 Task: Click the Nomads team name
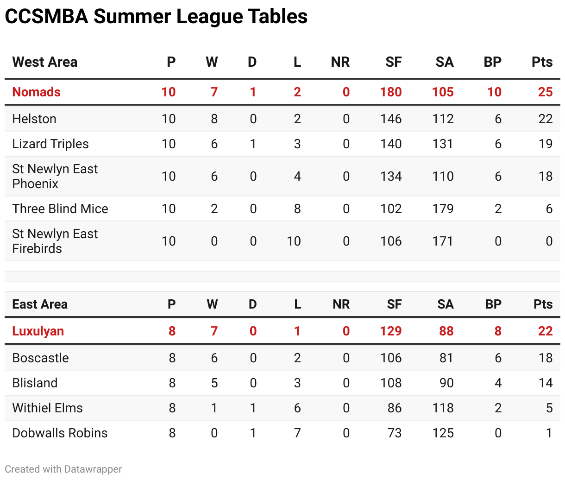pyautogui.click(x=37, y=92)
